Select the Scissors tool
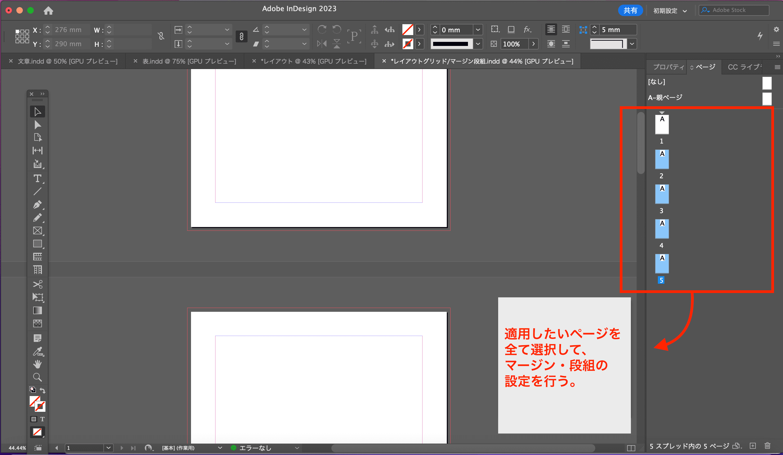The width and height of the screenshot is (783, 455). pos(38,284)
